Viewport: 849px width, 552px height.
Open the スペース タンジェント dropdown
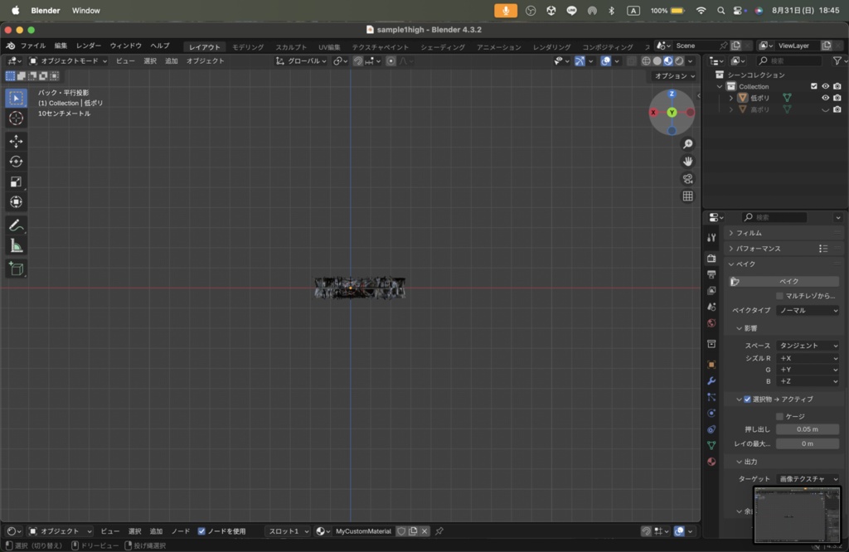tap(808, 346)
